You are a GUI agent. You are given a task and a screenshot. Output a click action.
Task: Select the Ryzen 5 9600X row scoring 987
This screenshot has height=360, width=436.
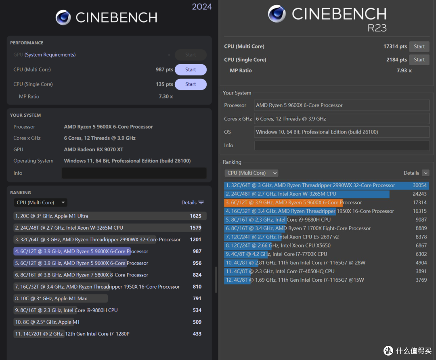pos(110,251)
